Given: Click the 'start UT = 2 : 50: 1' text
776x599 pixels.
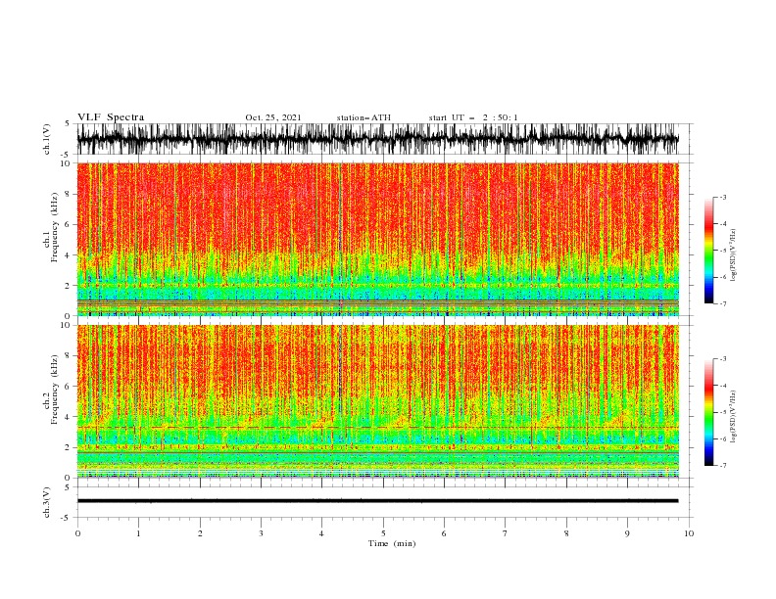Looking at the screenshot, I should click(473, 117).
